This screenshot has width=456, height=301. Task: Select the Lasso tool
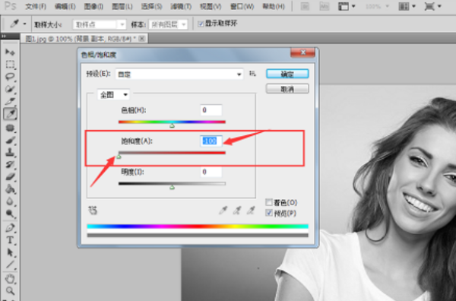[x=10, y=77]
